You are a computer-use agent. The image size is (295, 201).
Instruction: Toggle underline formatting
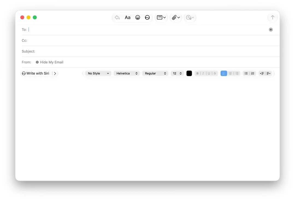point(209,74)
